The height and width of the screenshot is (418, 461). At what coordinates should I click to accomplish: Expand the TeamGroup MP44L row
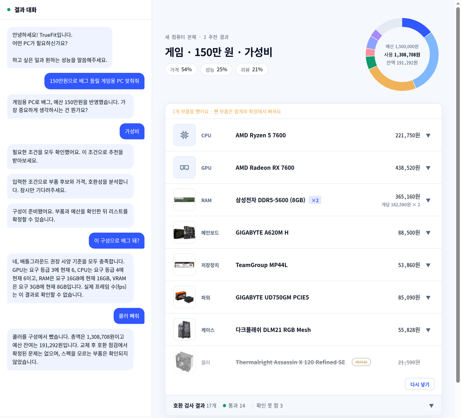pos(428,265)
